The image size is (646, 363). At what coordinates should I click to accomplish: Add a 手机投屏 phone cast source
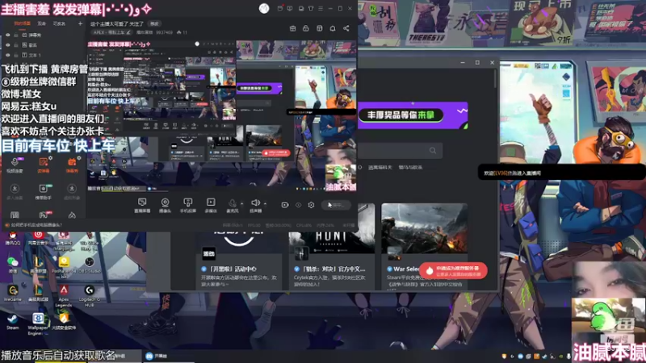[x=187, y=205]
